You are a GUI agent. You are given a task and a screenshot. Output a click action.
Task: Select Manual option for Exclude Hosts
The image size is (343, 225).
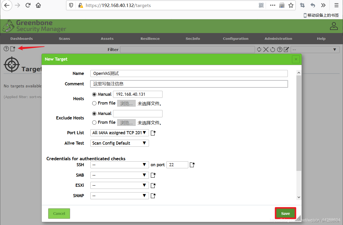click(x=94, y=113)
